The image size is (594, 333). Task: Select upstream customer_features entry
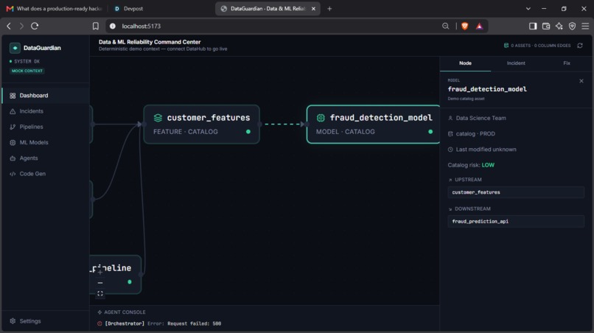point(516,192)
